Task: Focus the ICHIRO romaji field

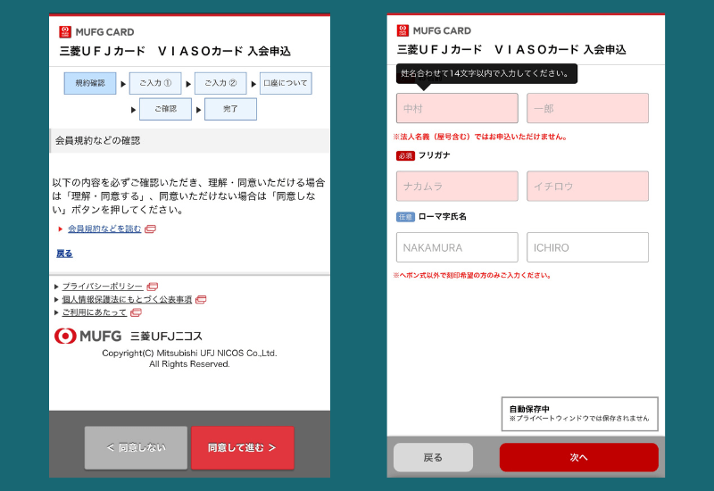Action: pos(587,247)
